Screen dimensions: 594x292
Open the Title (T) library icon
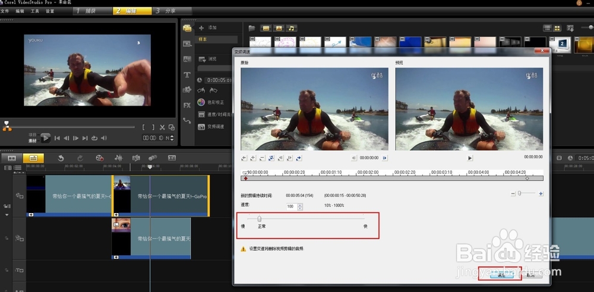click(x=187, y=75)
